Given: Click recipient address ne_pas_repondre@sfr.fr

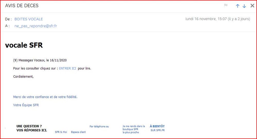Looking at the screenshot, I should pos(36,26).
